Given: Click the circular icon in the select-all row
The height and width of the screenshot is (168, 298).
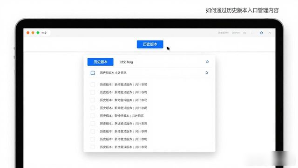Looking at the screenshot, I should click(207, 73).
